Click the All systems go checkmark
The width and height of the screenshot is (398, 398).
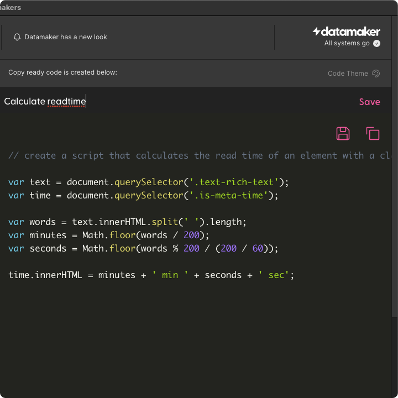[x=376, y=44]
